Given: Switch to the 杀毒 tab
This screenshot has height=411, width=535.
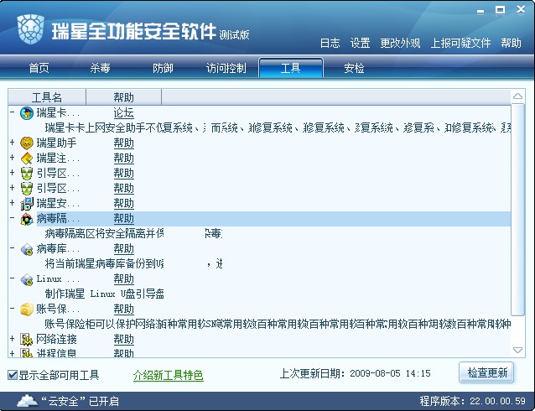Looking at the screenshot, I should 101,68.
